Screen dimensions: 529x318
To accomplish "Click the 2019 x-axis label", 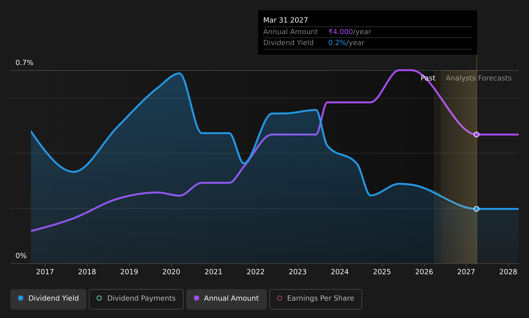I will click(129, 272).
